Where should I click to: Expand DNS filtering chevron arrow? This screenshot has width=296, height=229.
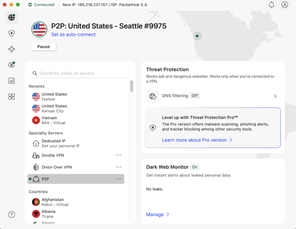coord(275,96)
